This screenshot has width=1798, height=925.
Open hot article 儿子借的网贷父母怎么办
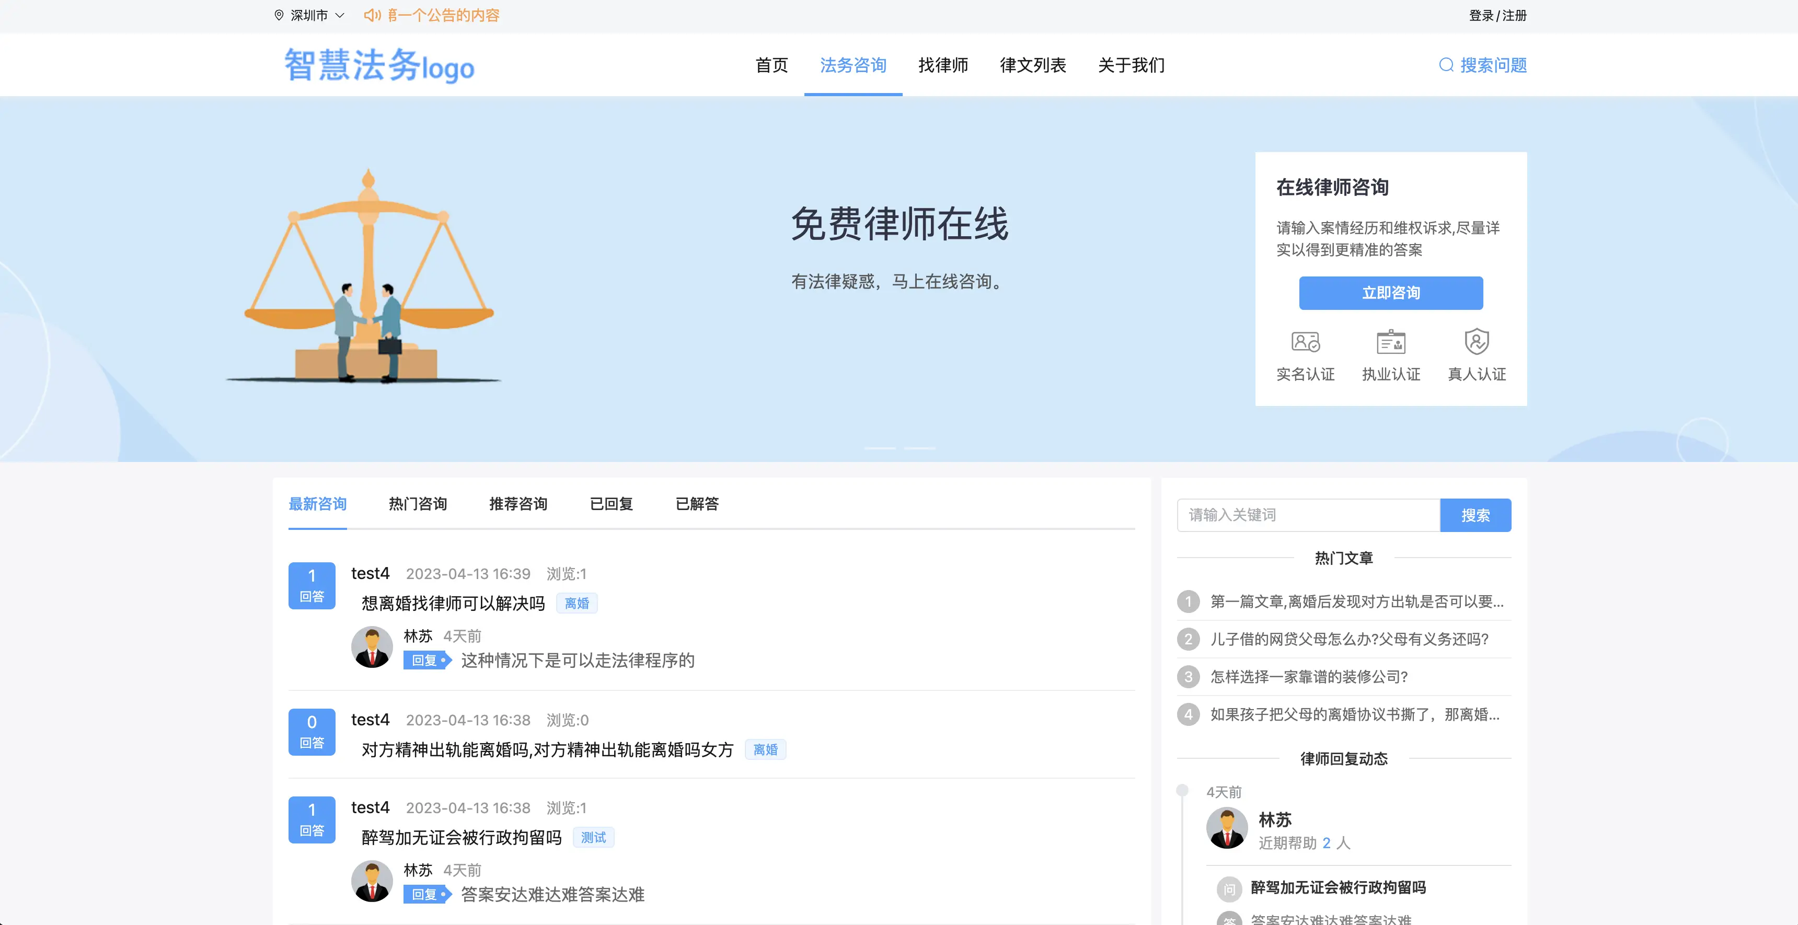1349,639
